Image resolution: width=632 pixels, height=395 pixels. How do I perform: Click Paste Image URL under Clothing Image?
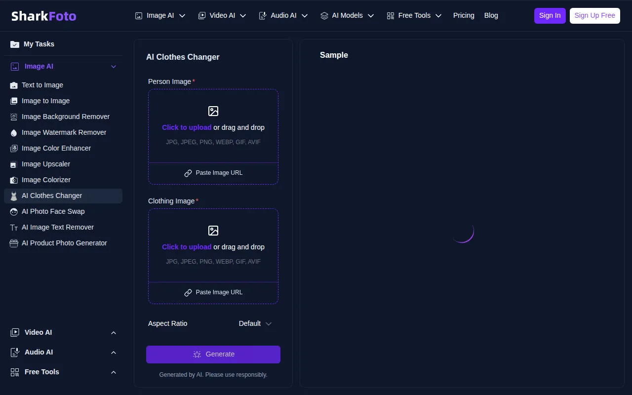click(x=213, y=292)
